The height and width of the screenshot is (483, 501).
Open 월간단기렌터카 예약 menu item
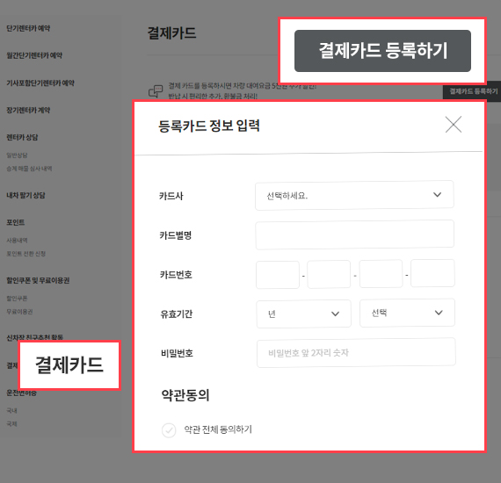point(34,55)
